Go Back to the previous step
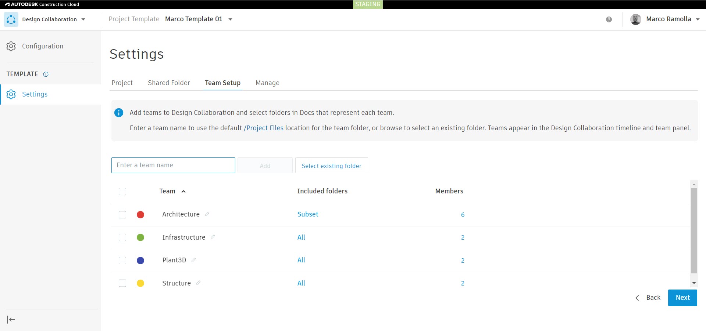The image size is (706, 331). pyautogui.click(x=648, y=298)
